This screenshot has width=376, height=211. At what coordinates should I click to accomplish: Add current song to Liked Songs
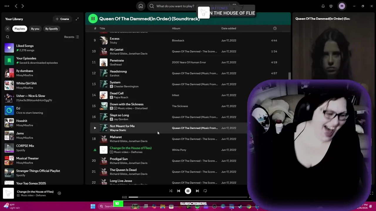[59, 193]
